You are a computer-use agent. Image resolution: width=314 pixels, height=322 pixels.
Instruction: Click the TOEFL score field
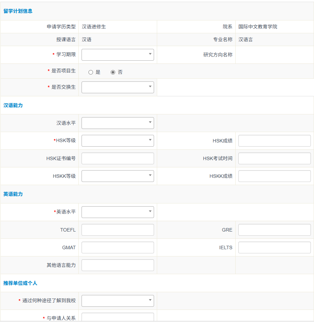(118, 230)
